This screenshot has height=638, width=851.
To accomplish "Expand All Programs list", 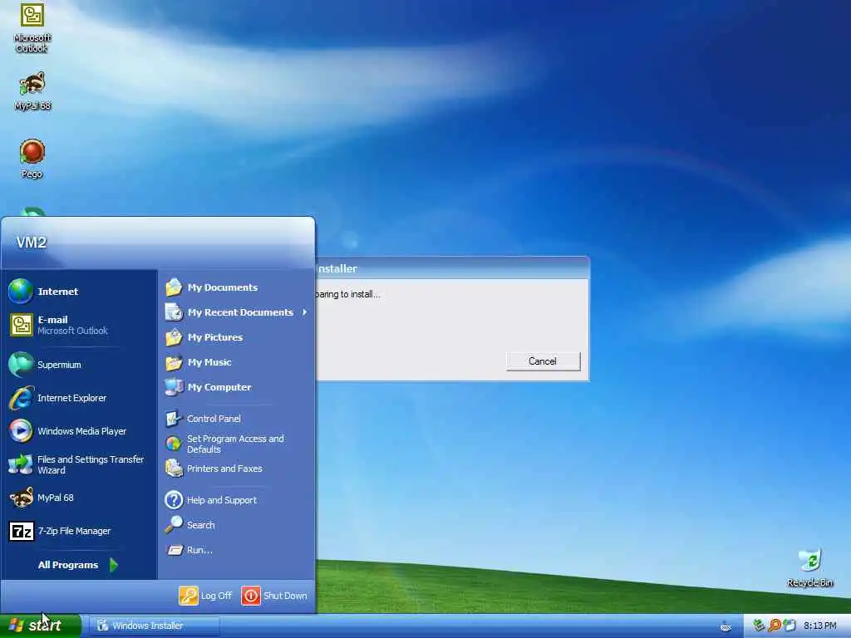I will coord(77,565).
